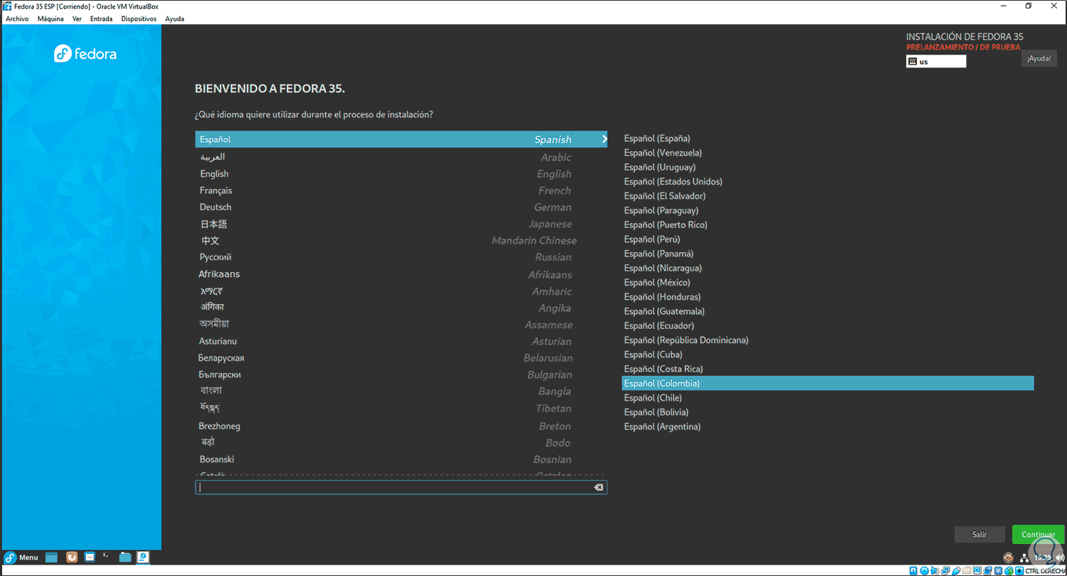Open the Fedora Menu launcher
1067x576 pixels.
[x=21, y=558]
